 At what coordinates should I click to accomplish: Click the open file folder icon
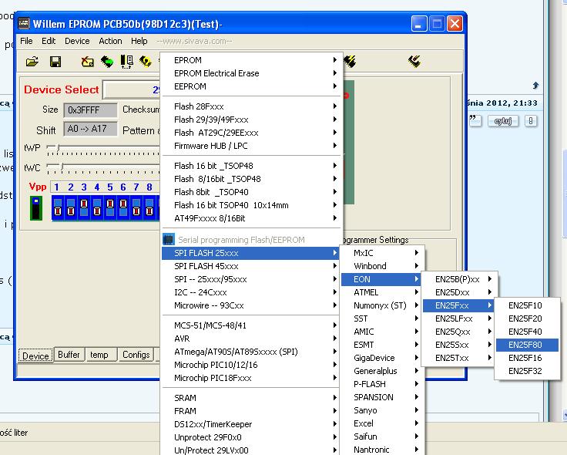pyautogui.click(x=32, y=62)
